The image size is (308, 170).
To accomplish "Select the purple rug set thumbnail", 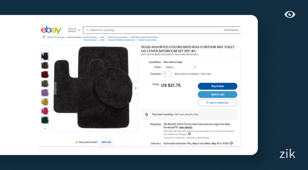I will tap(45, 93).
